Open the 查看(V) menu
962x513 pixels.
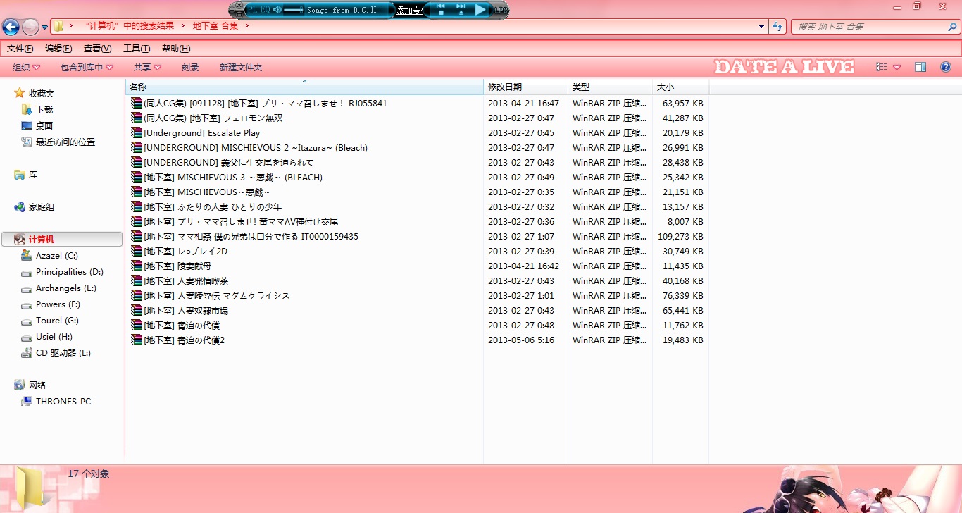pos(97,49)
